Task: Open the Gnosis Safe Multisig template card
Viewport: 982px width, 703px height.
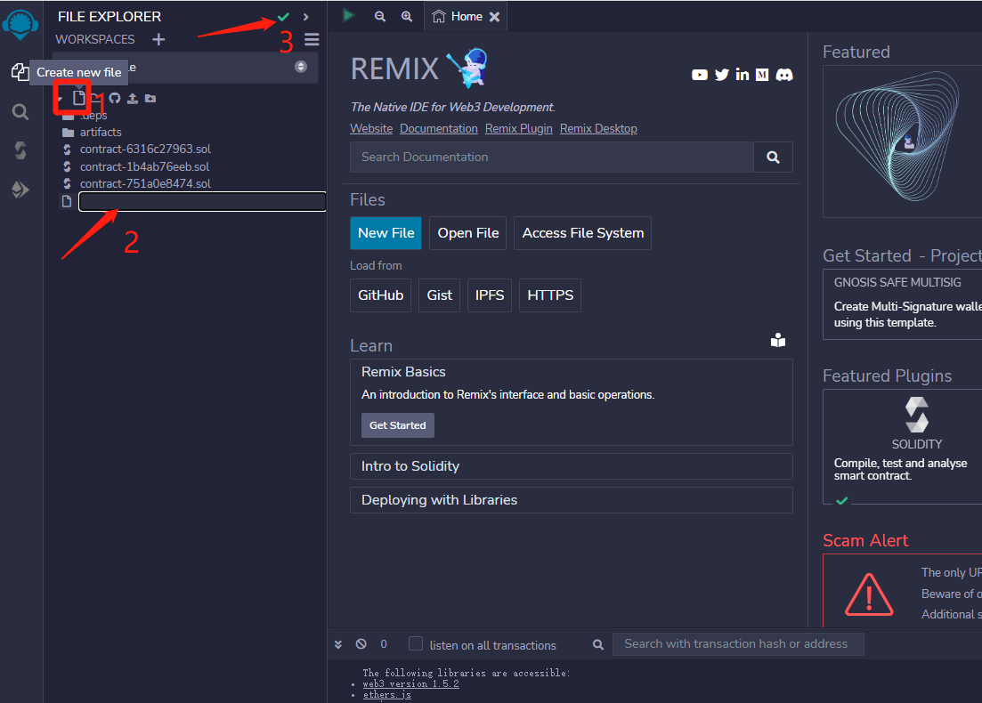Action: tap(903, 305)
